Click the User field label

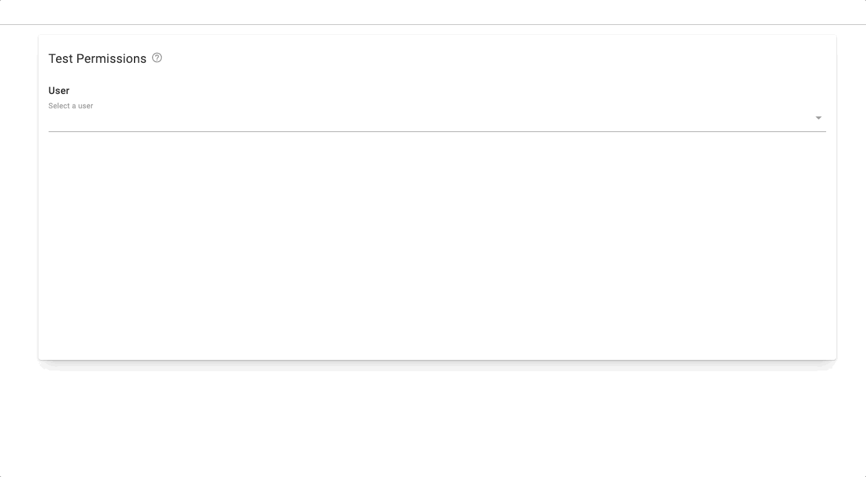click(59, 91)
